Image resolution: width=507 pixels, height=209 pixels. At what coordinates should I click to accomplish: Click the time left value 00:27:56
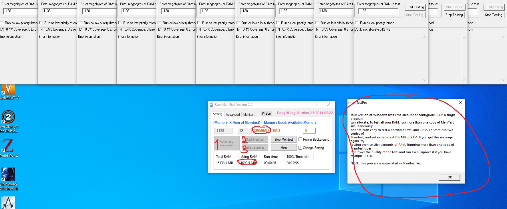pyautogui.click(x=293, y=163)
